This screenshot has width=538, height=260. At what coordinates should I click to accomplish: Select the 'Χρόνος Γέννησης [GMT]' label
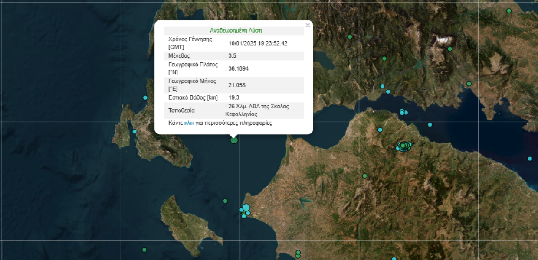(x=190, y=43)
